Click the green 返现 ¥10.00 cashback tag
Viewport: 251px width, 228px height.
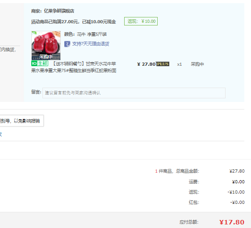pos(141,21)
